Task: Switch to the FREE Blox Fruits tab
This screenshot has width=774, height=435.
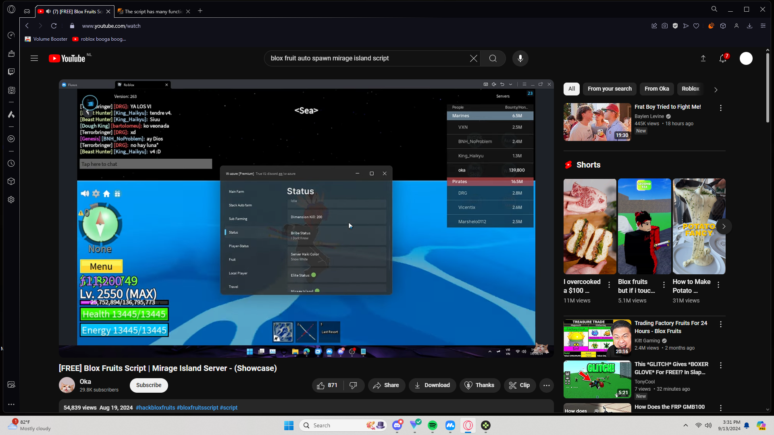Action: (75, 11)
